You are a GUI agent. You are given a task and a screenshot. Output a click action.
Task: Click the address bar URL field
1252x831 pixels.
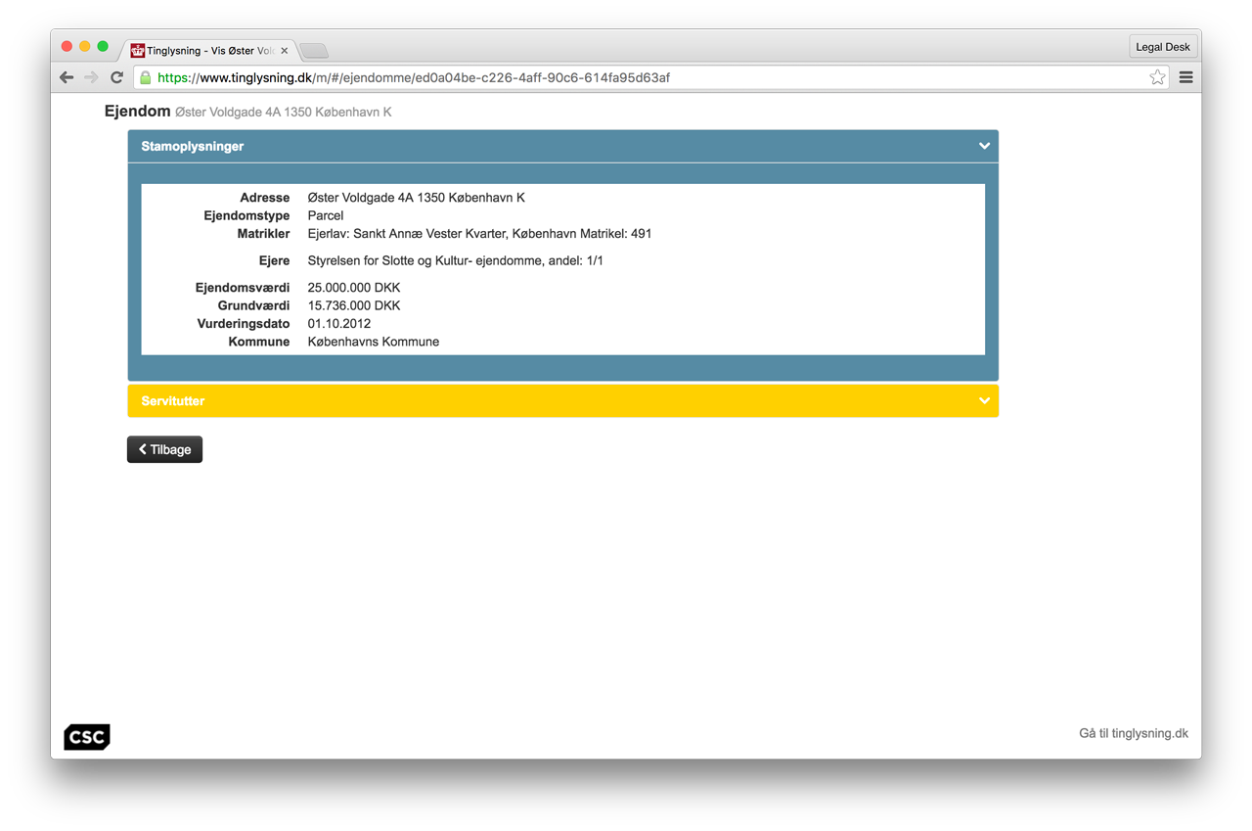pyautogui.click(x=650, y=77)
